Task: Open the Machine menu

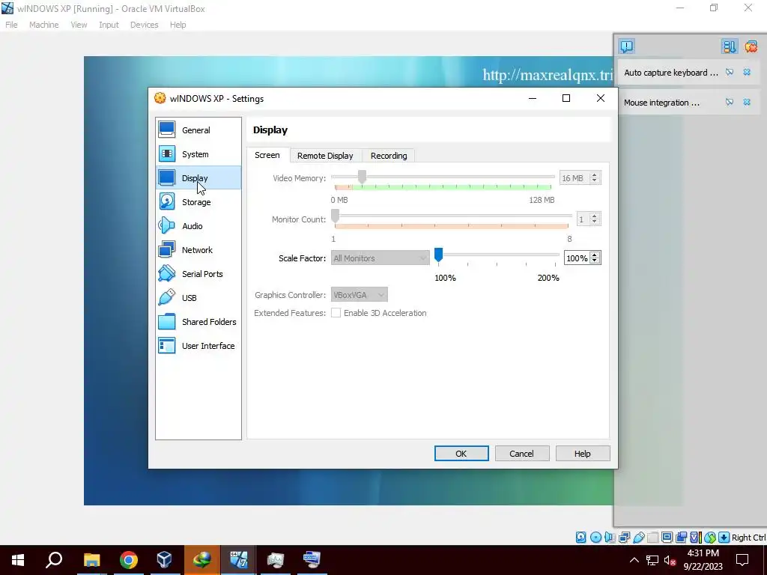Action: coord(43,25)
